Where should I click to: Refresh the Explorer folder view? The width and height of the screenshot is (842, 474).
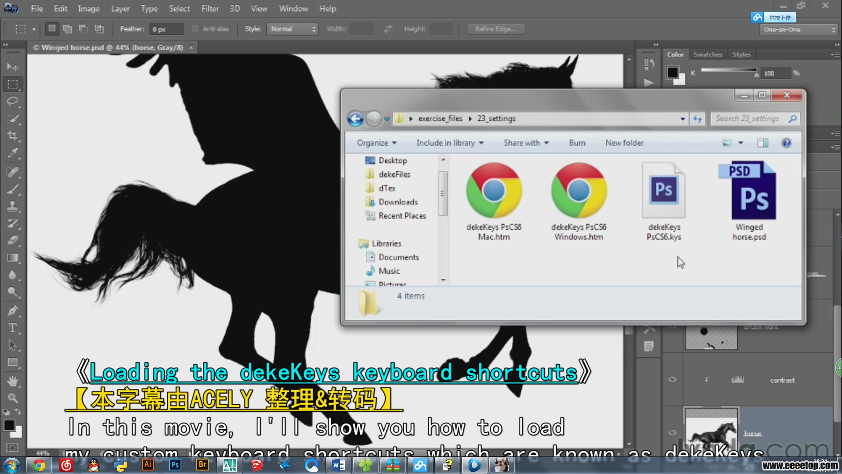[x=697, y=119]
